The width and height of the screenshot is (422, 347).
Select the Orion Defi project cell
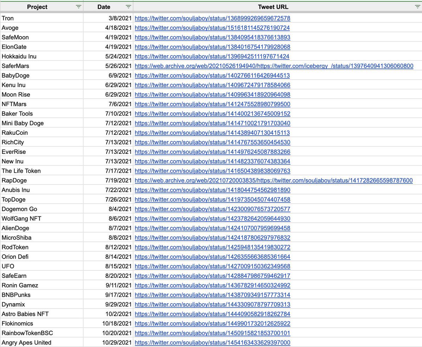pyautogui.click(x=41, y=257)
